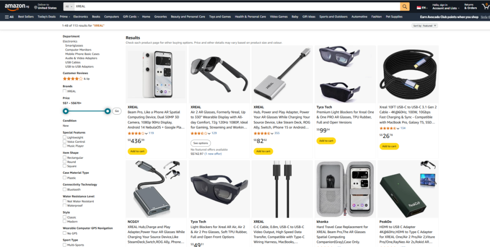Open Today's Deals in navigation bar
Screen dimensions: 490x247
47,17
